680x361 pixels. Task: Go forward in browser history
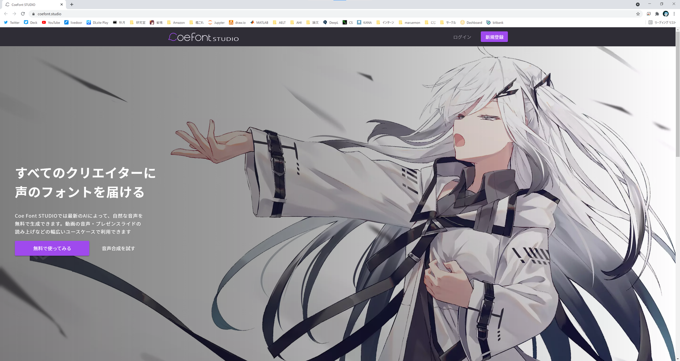pyautogui.click(x=14, y=14)
